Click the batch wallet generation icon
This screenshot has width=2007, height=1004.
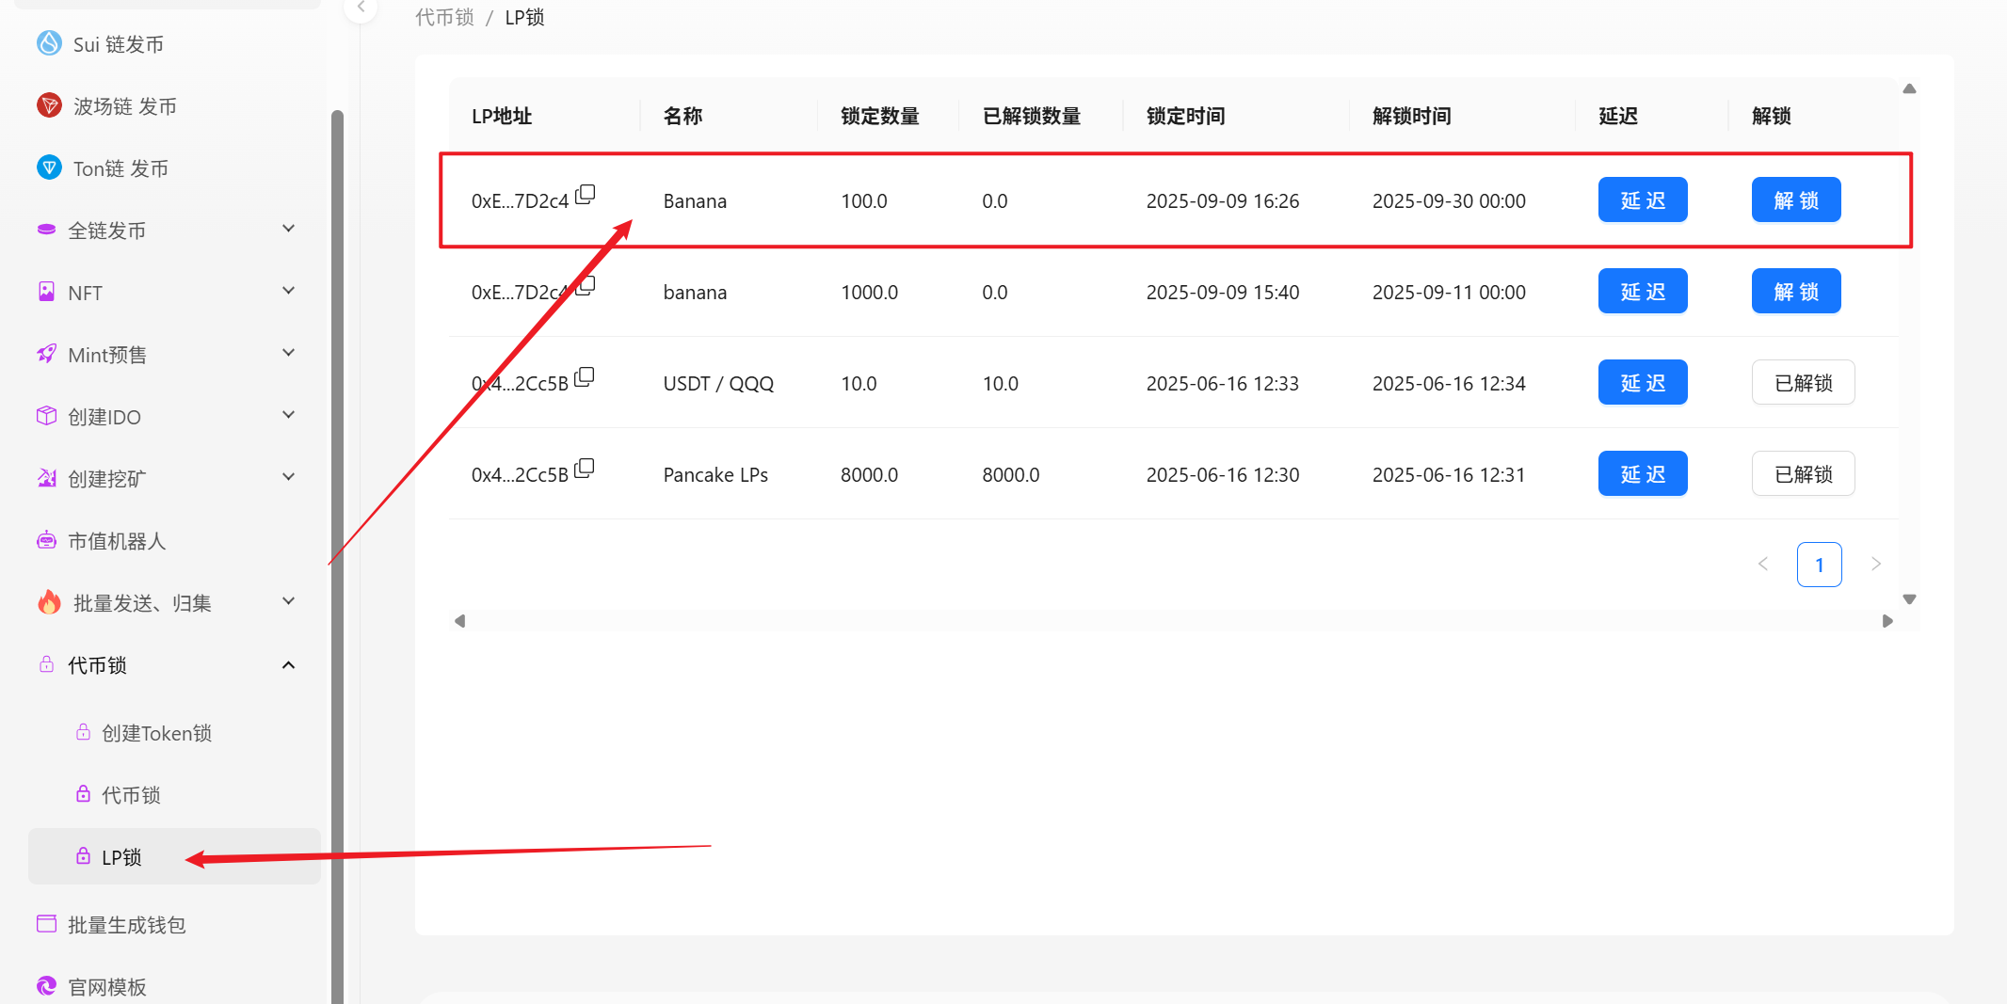pyautogui.click(x=46, y=924)
